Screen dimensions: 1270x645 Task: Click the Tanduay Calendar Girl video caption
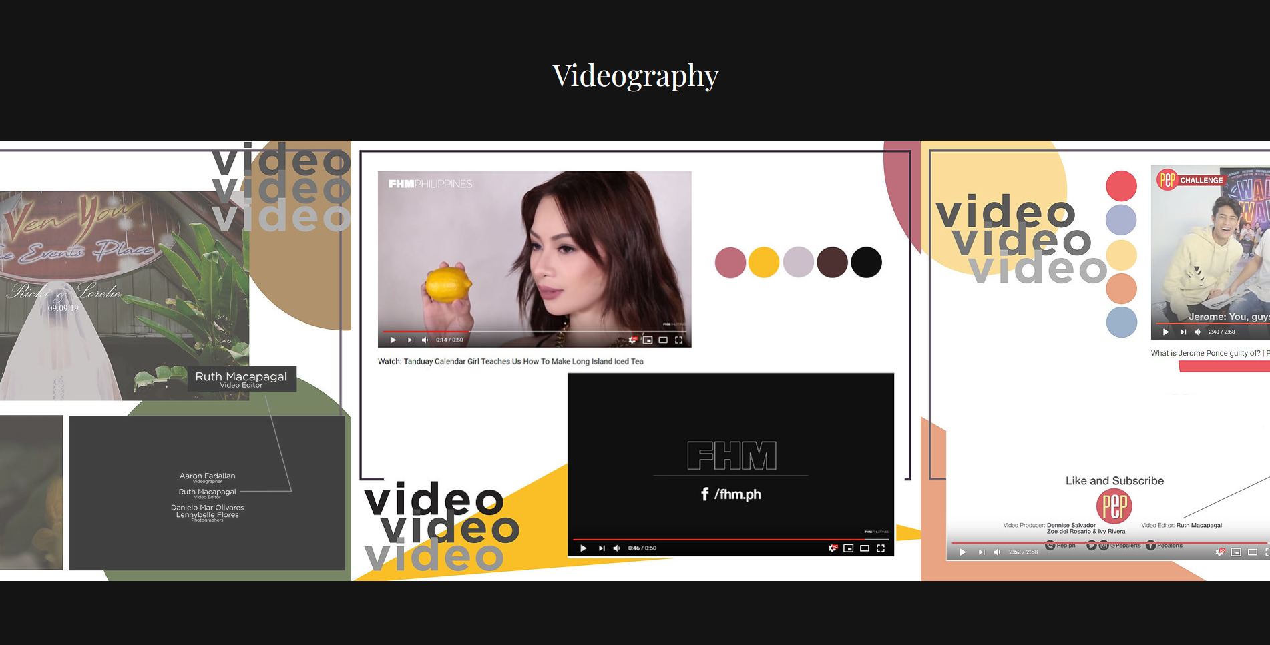[x=510, y=362]
